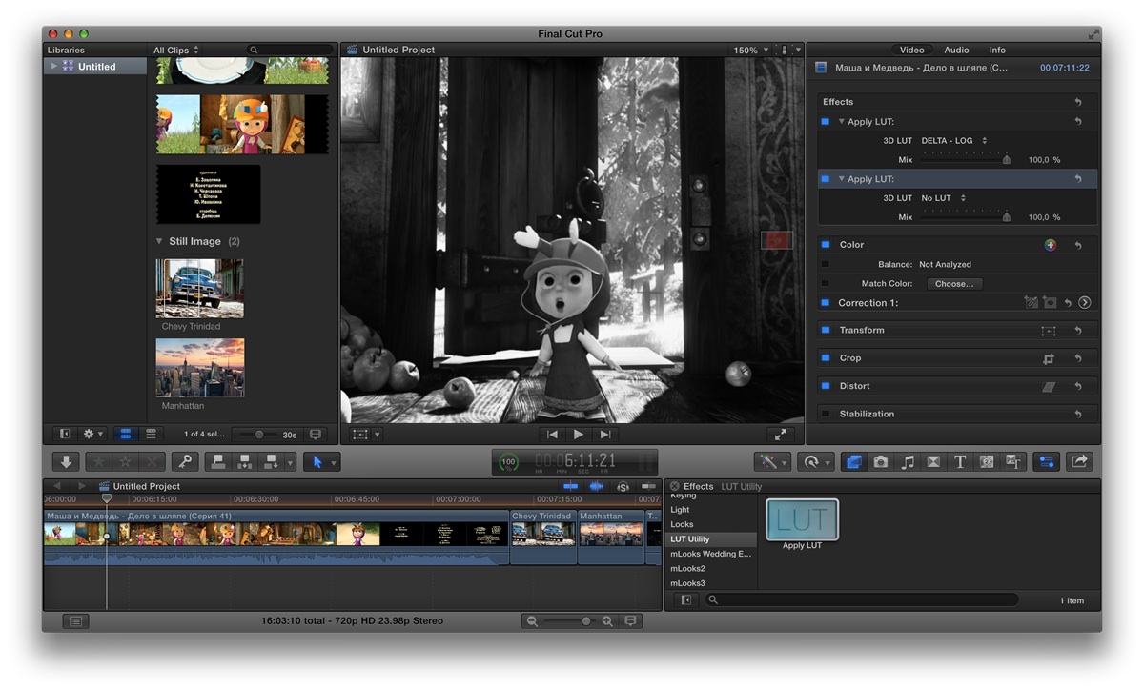The width and height of the screenshot is (1144, 690).
Task: Enable the Balance checkbox
Action: pyautogui.click(x=826, y=264)
